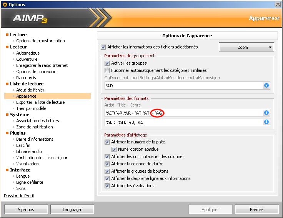Open Ajout de fichier page
The image size is (283, 218).
[30, 90]
